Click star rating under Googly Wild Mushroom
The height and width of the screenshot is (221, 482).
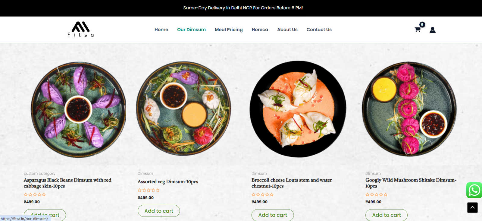377,194
